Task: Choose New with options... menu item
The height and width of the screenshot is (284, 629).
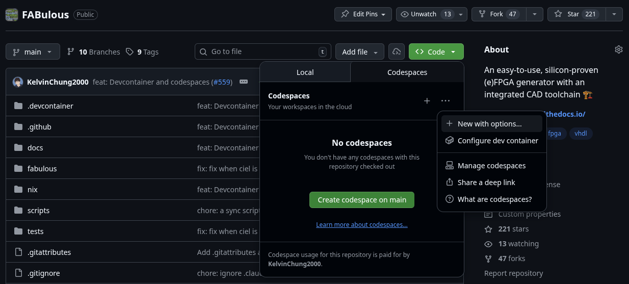Action: [492, 123]
